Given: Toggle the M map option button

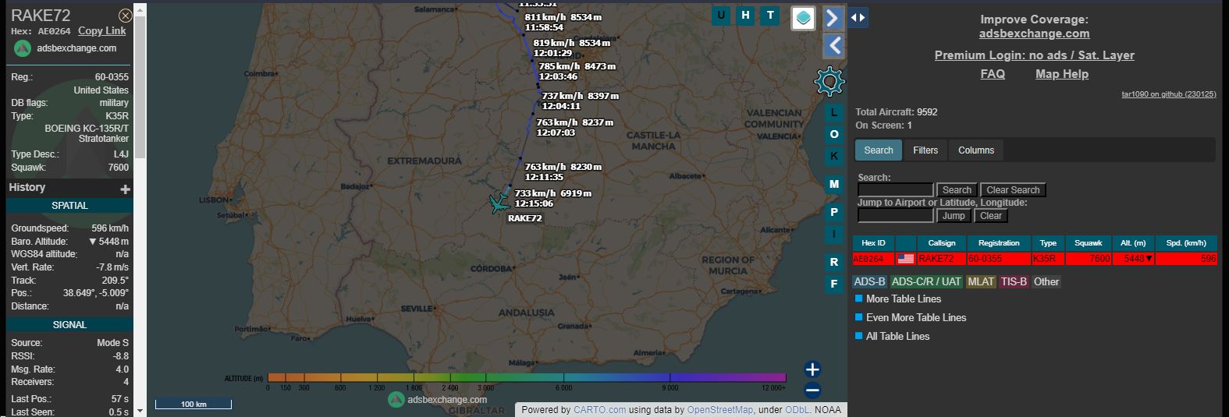Looking at the screenshot, I should point(834,184).
